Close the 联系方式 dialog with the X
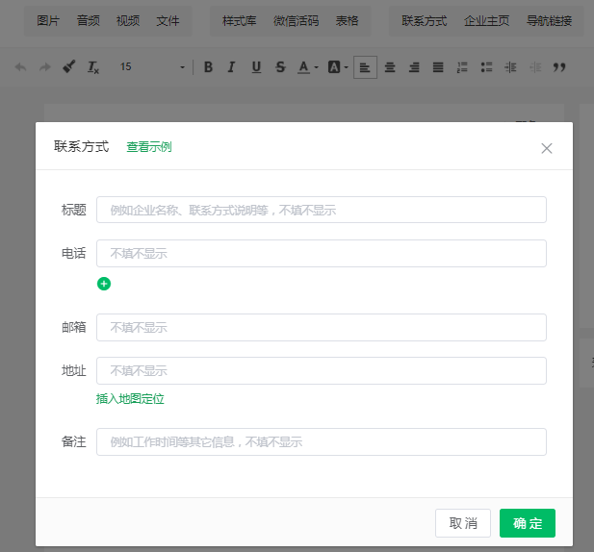Image resolution: width=594 pixels, height=552 pixels. (x=547, y=148)
